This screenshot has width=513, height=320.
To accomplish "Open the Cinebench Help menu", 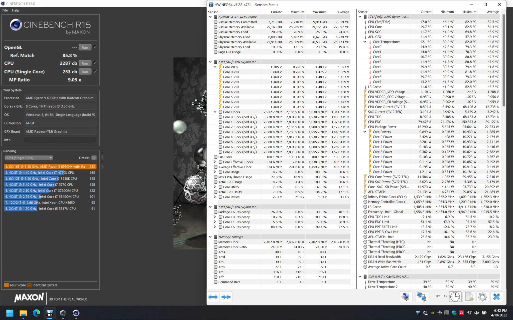I will pyautogui.click(x=16, y=10).
